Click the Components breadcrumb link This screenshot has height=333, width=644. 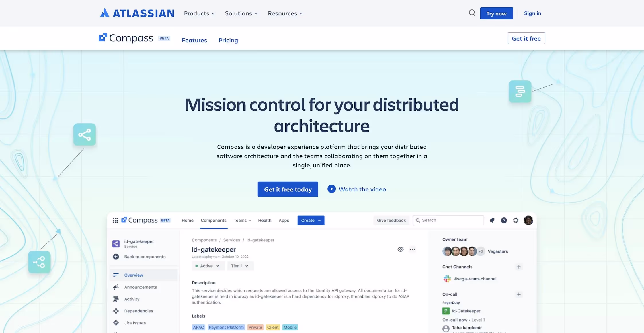pos(204,240)
